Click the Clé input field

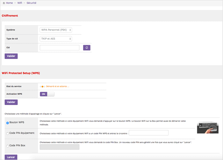(60, 48)
